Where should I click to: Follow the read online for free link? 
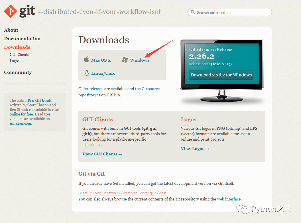[x=34, y=112]
